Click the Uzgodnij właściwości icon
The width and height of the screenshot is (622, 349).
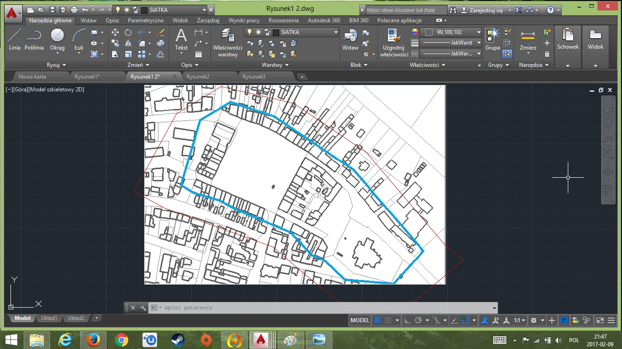pyautogui.click(x=395, y=43)
